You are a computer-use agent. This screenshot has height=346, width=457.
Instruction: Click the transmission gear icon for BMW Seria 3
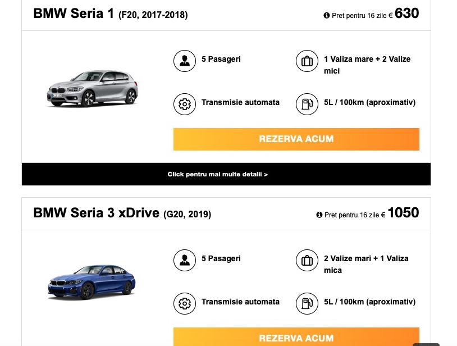[x=184, y=303]
